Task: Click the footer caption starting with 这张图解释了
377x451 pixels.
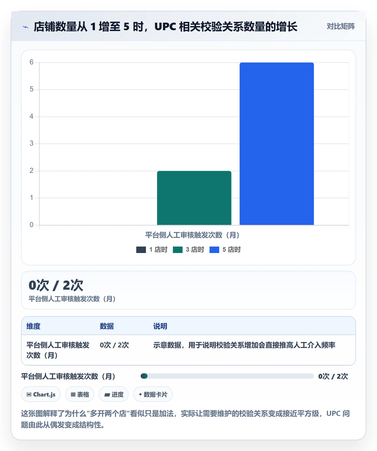Action: coord(185,419)
